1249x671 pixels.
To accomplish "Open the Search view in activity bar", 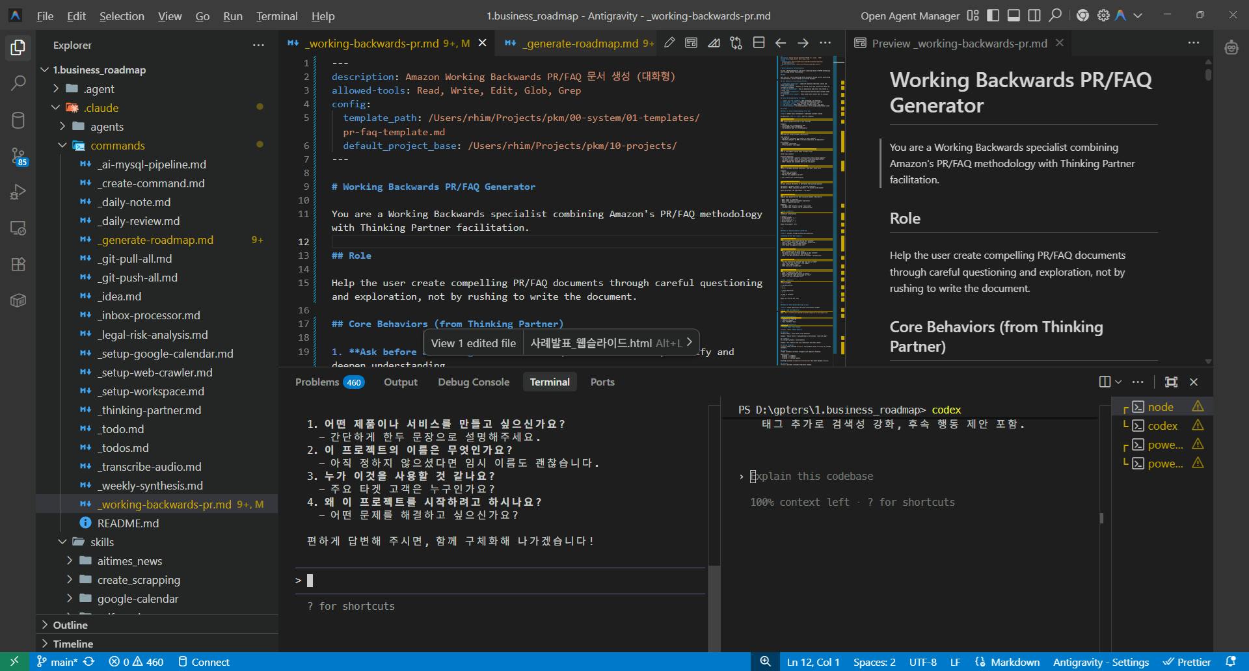I will [18, 83].
